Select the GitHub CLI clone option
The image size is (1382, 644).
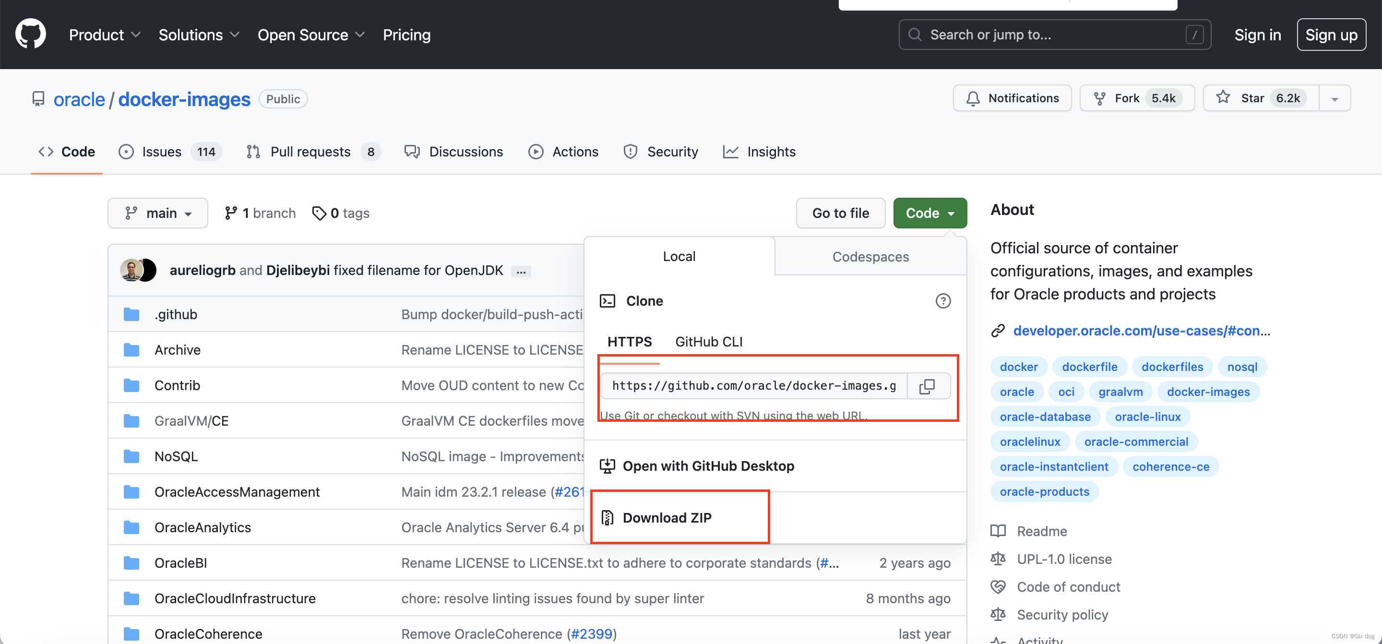click(709, 342)
